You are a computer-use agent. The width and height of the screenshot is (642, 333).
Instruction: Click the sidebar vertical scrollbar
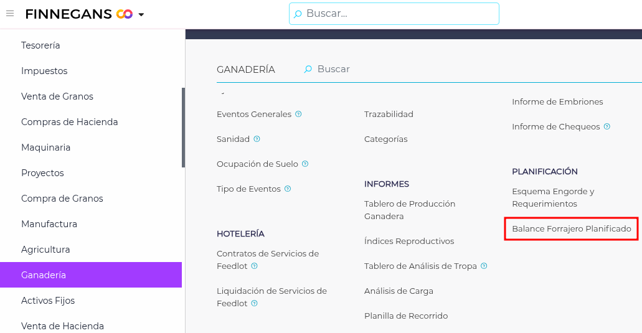point(183,128)
